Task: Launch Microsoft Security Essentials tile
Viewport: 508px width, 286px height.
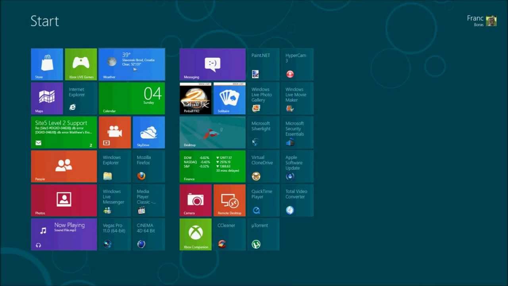Action: (x=297, y=132)
